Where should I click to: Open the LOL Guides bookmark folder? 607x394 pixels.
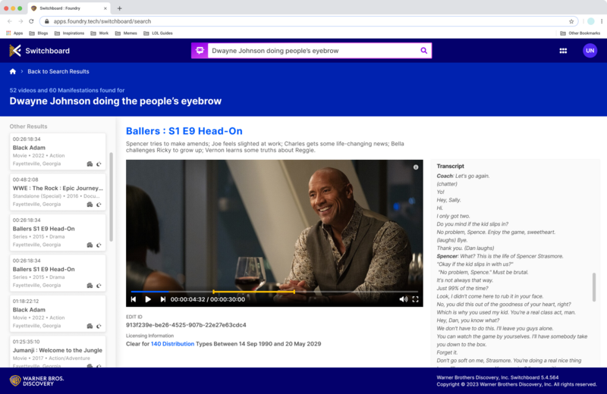click(x=158, y=33)
